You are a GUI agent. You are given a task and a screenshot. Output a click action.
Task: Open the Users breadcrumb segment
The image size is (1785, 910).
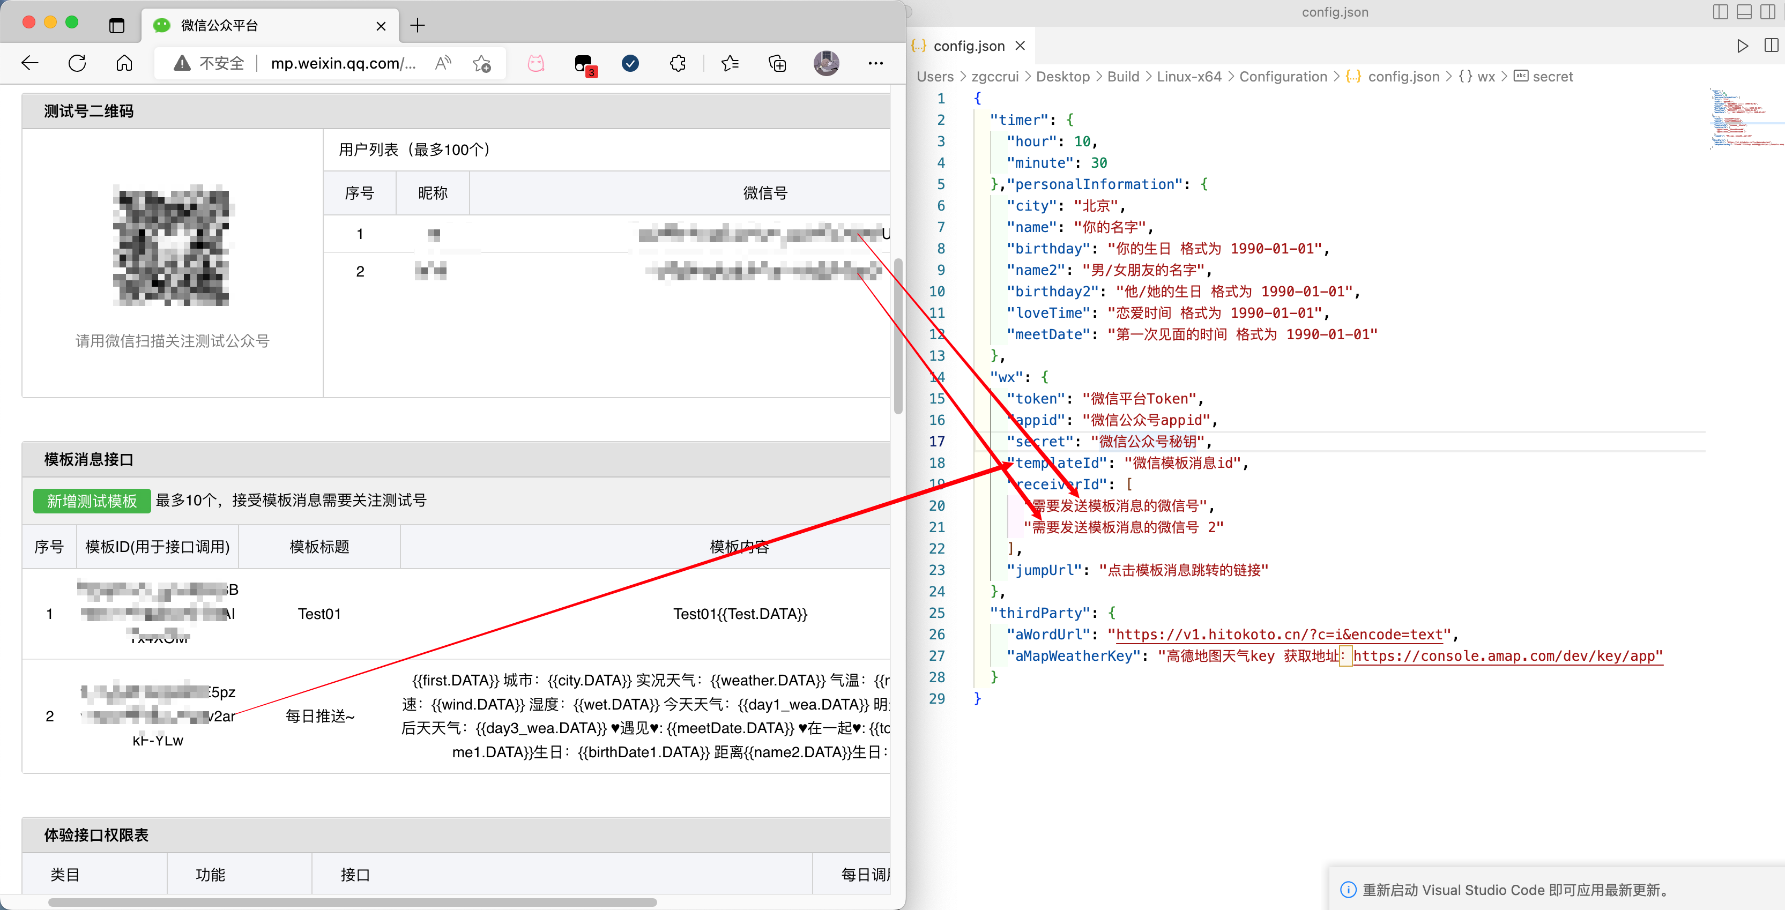point(935,77)
